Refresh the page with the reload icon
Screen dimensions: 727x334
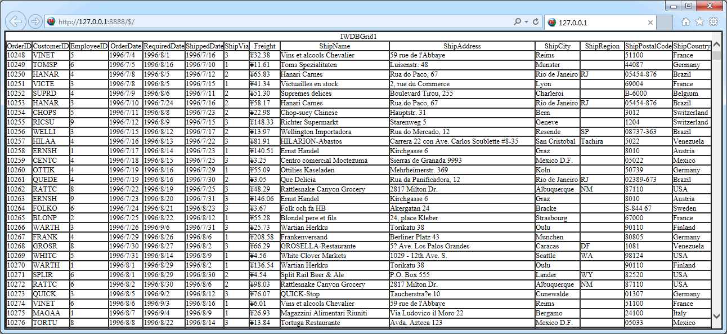(x=536, y=22)
